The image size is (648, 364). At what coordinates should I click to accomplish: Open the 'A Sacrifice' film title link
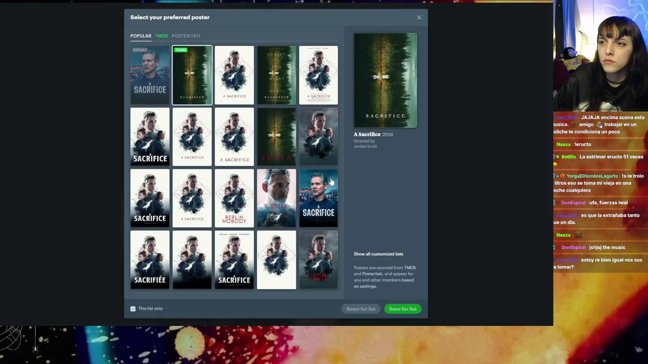click(x=367, y=134)
